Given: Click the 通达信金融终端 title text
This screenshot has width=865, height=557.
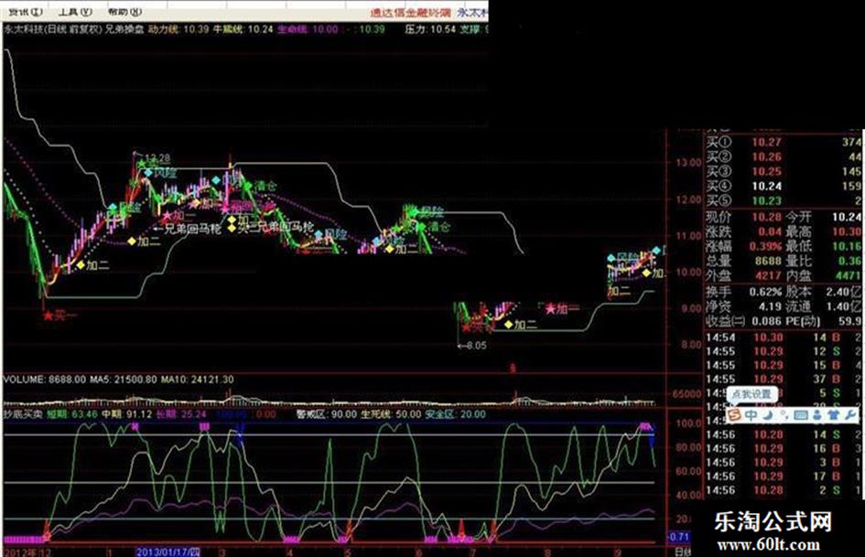Looking at the screenshot, I should 410,12.
